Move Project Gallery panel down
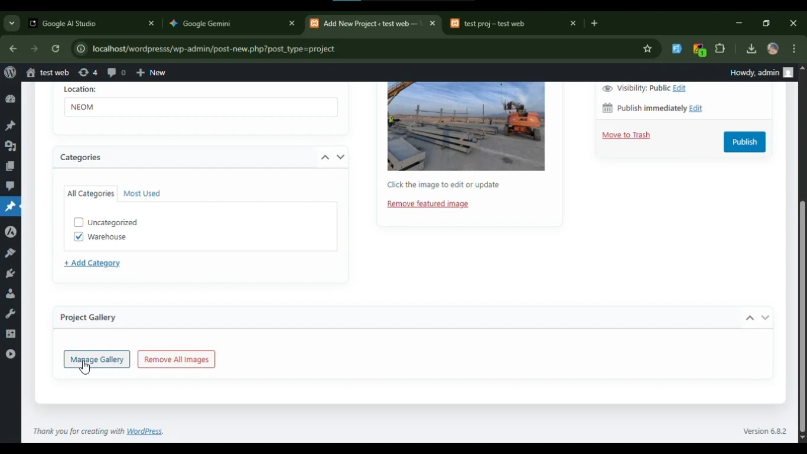 tap(766, 317)
